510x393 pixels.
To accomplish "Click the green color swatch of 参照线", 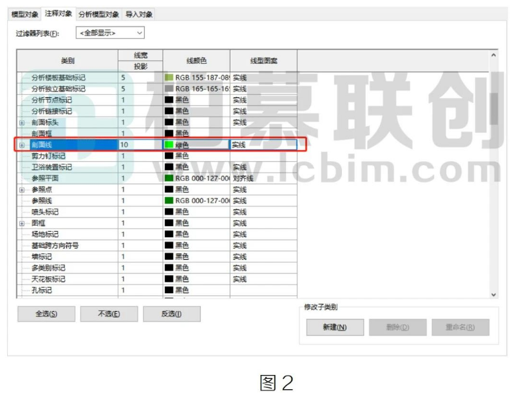I will 169,201.
